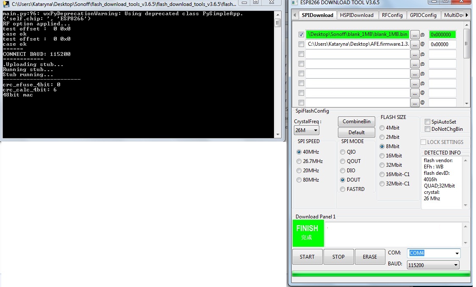This screenshot has height=287, width=476.
Task: Enable the AFE.firmware file checkbox
Action: click(301, 44)
